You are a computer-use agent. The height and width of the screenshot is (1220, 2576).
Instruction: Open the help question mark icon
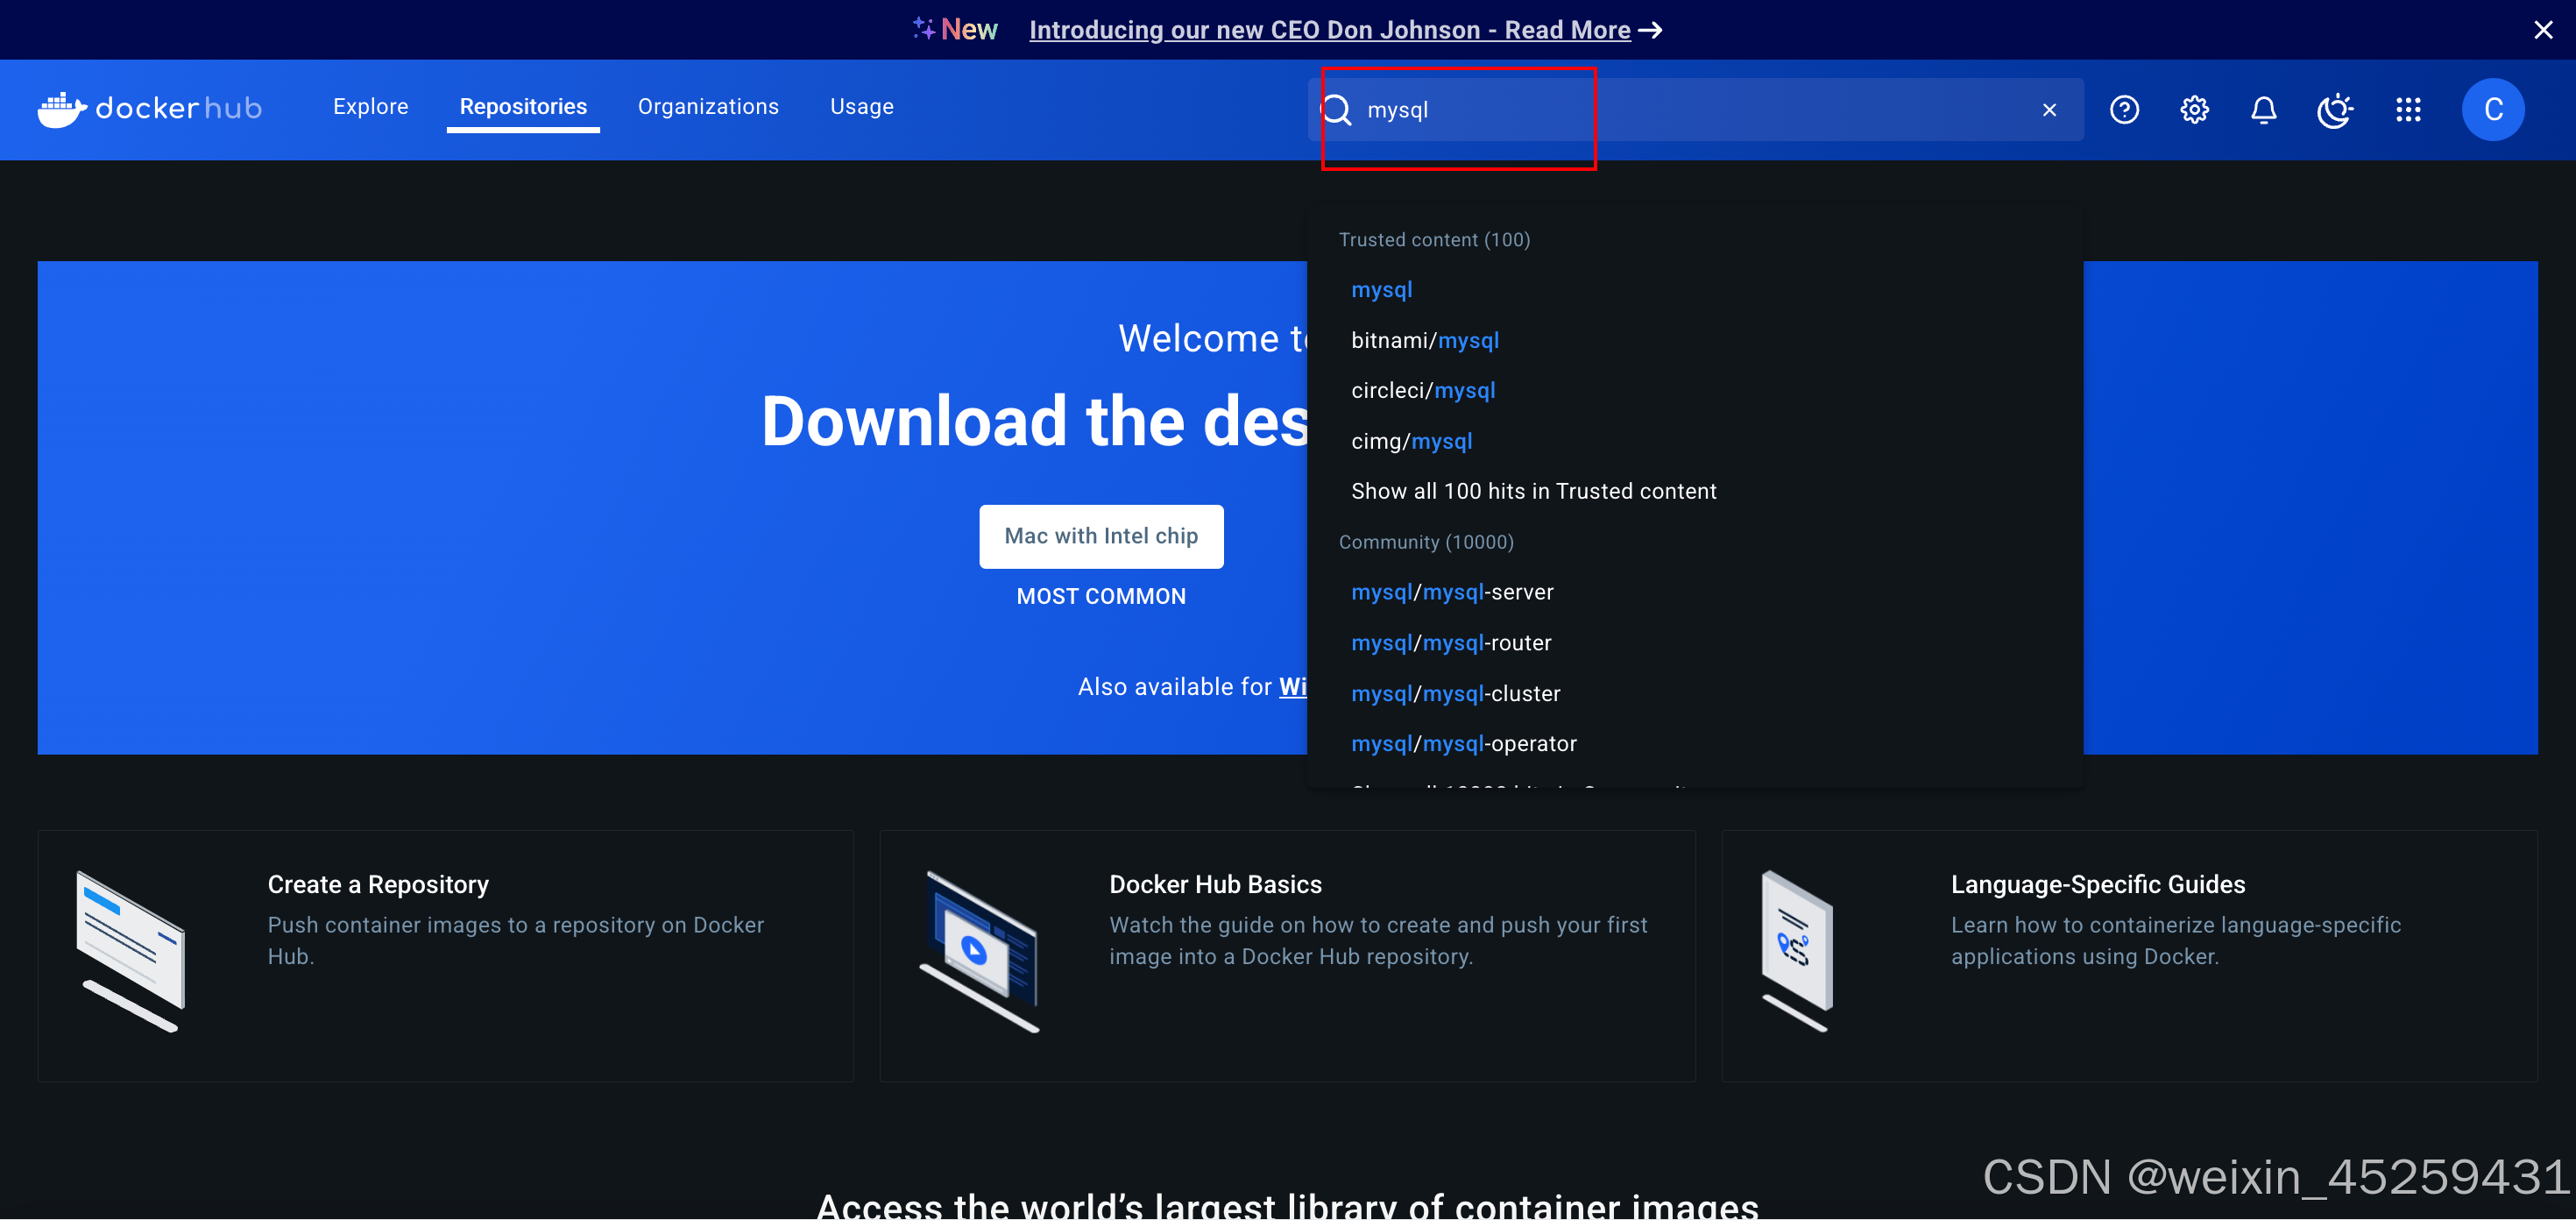point(2124,110)
